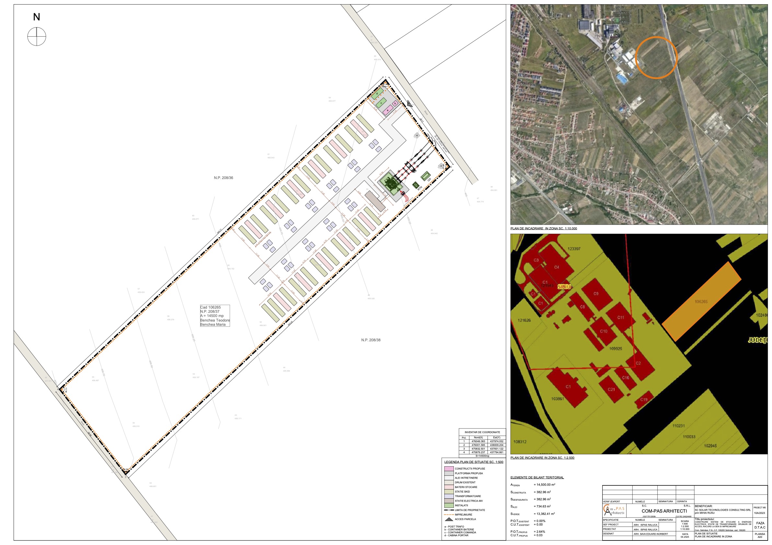This screenshot has height=545, width=772.
Task: Click the north arrow compass symbol
Action: point(37,37)
